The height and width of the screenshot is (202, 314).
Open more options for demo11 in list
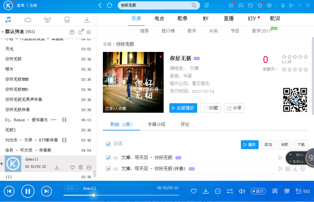(89, 167)
